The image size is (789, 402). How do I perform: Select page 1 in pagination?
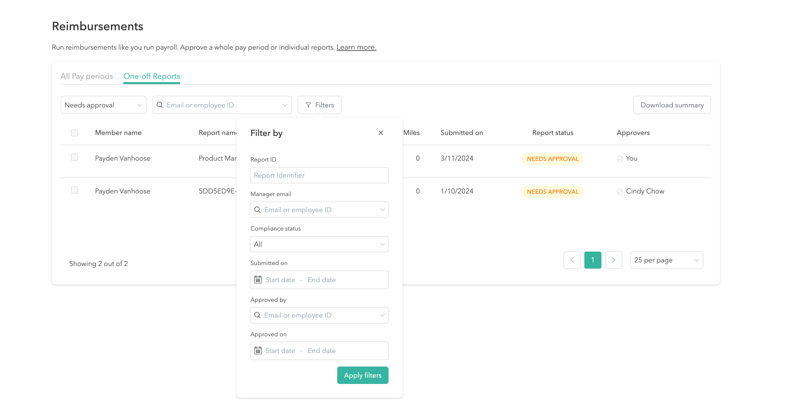point(593,260)
